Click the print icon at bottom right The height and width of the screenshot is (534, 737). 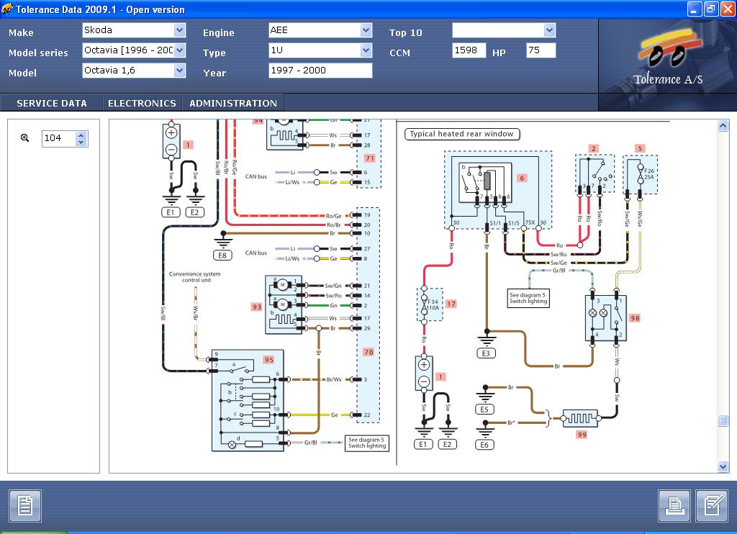(x=674, y=506)
